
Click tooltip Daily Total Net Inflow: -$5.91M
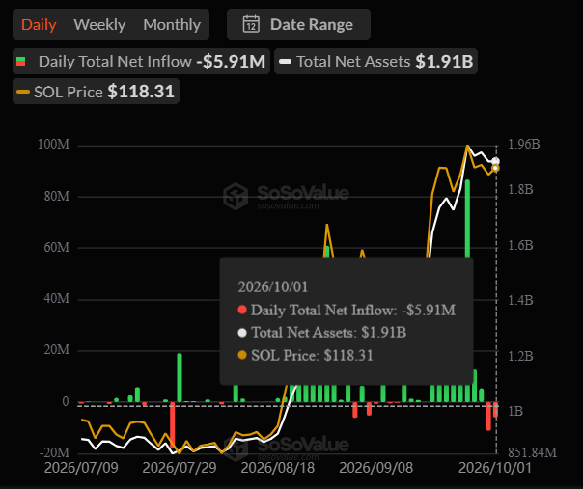[x=347, y=310]
